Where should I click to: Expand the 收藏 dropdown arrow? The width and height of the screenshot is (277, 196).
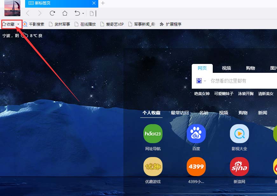point(18,24)
